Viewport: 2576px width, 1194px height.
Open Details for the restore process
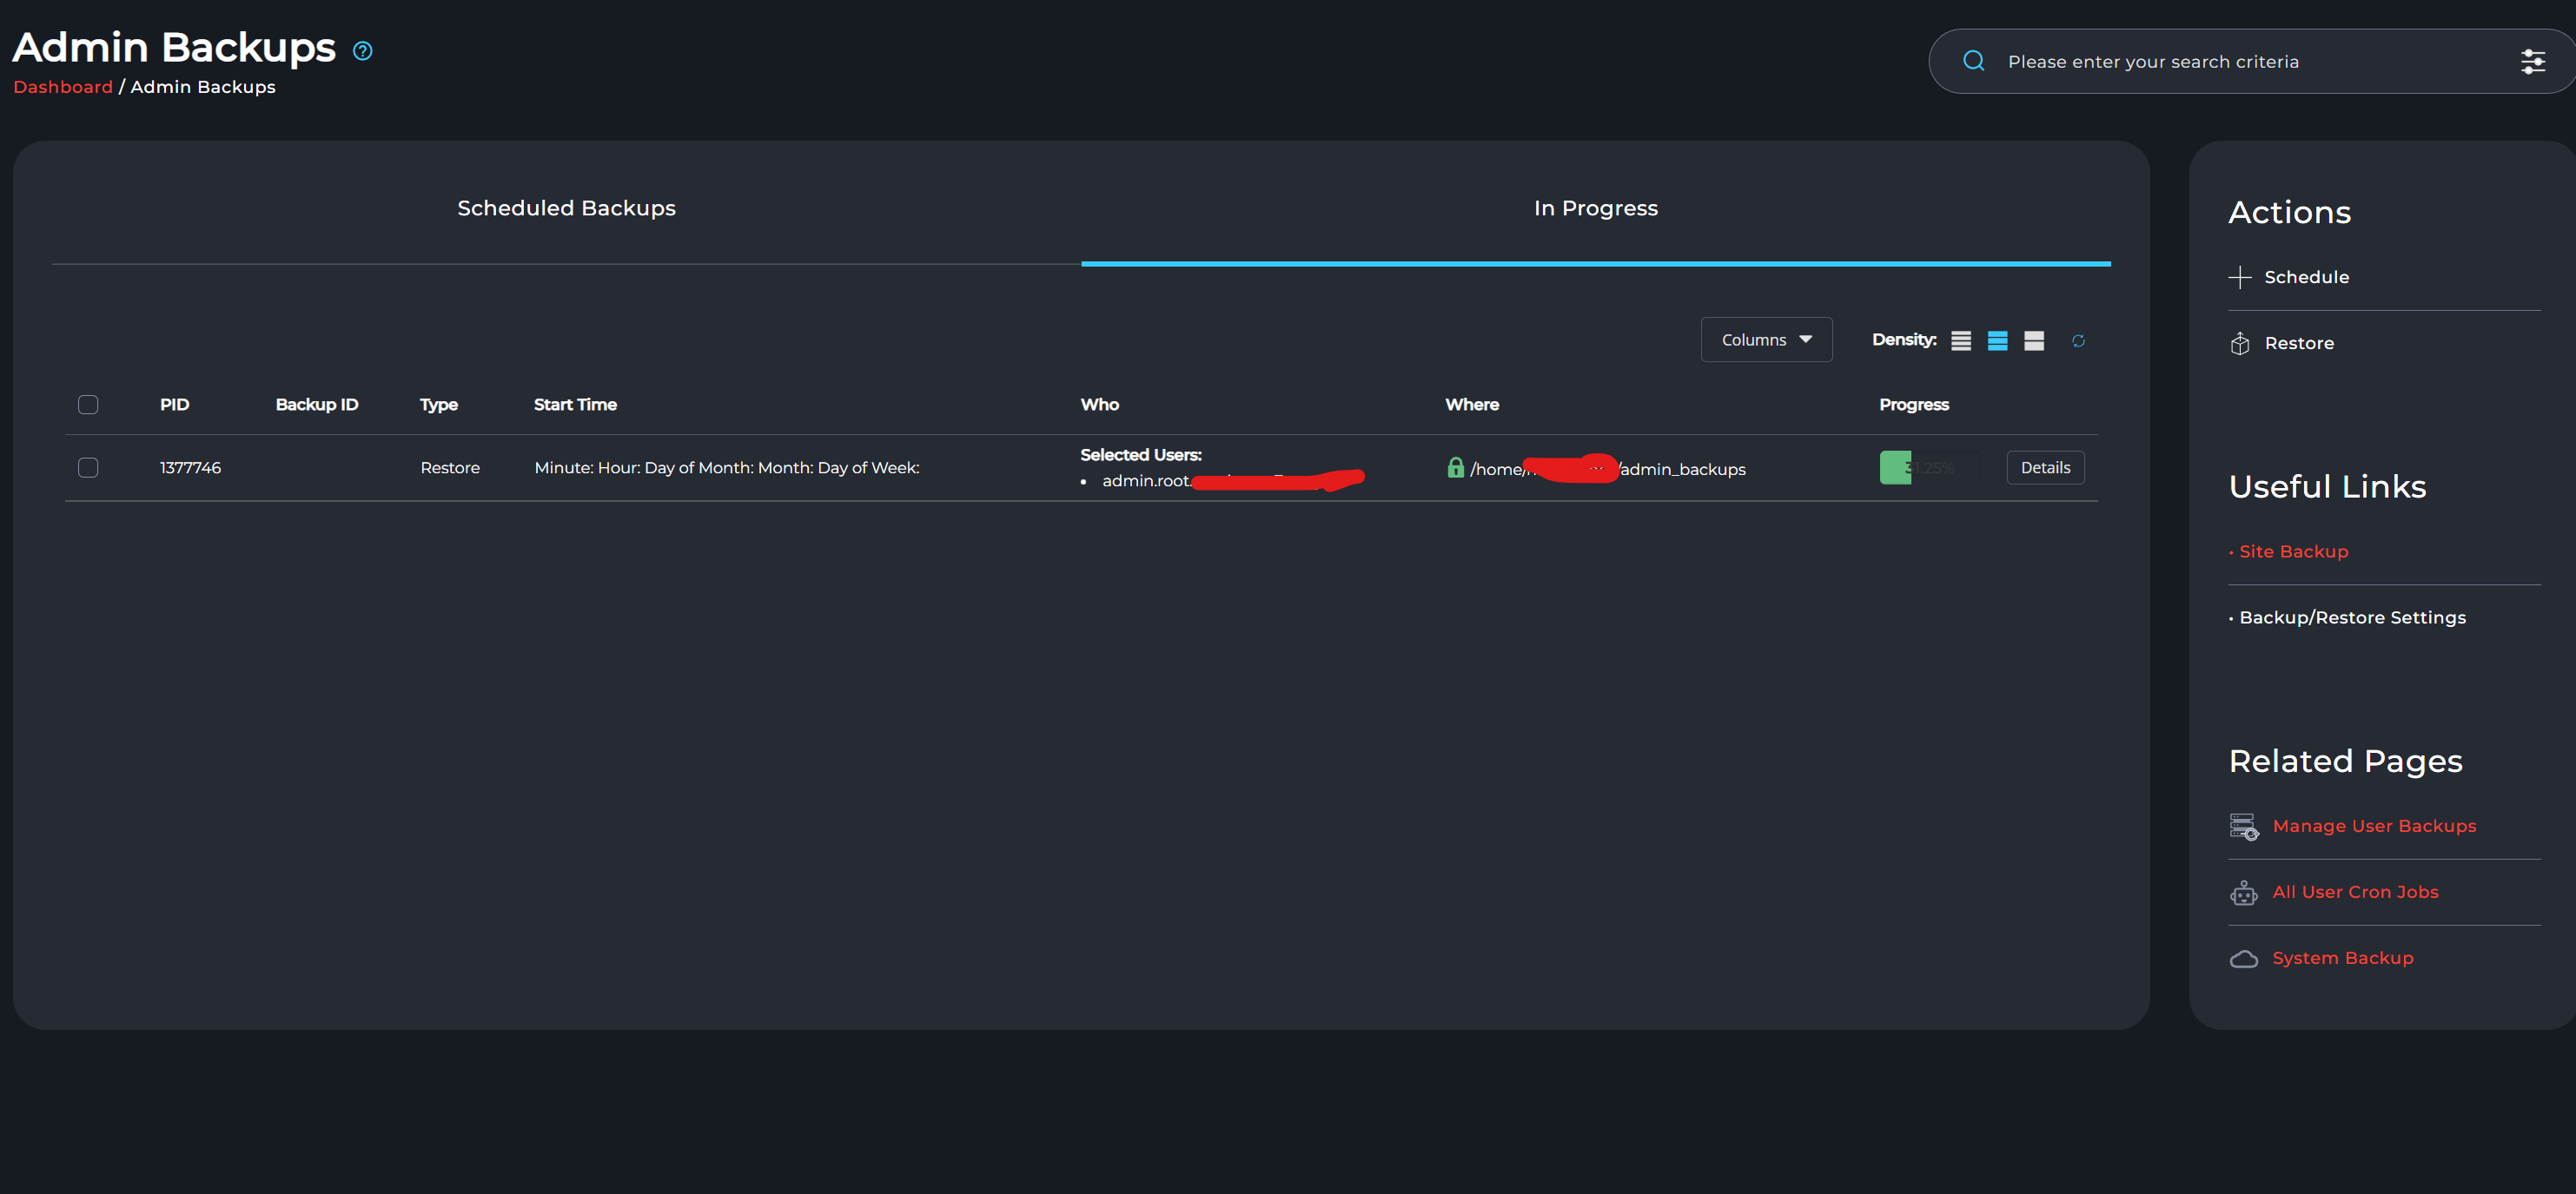[x=2044, y=467]
